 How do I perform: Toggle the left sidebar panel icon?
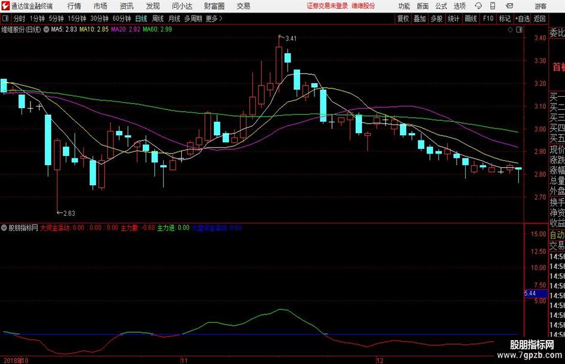point(5,19)
